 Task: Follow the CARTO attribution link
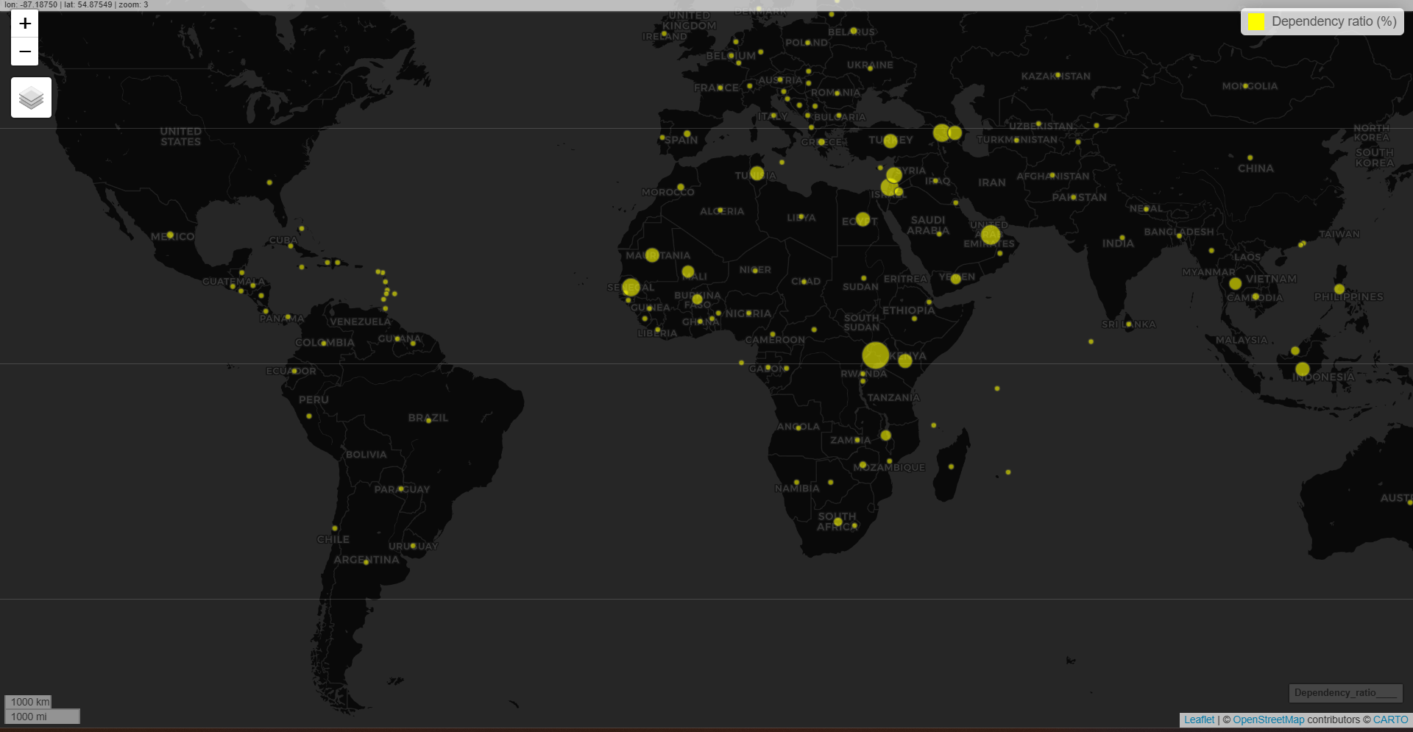point(1390,719)
